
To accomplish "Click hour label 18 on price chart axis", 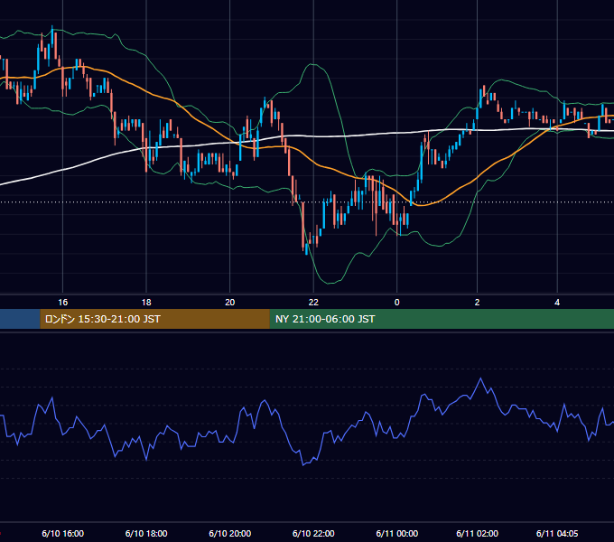I will coord(146,303).
